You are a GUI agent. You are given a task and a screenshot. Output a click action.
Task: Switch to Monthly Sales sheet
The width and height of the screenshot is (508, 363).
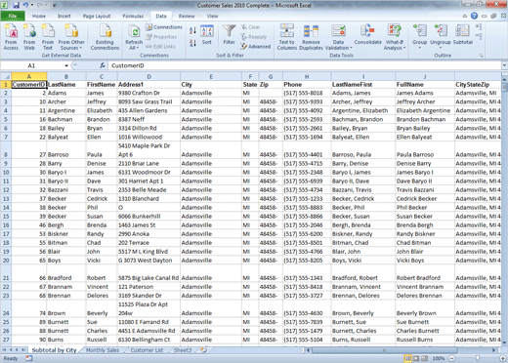(x=103, y=350)
